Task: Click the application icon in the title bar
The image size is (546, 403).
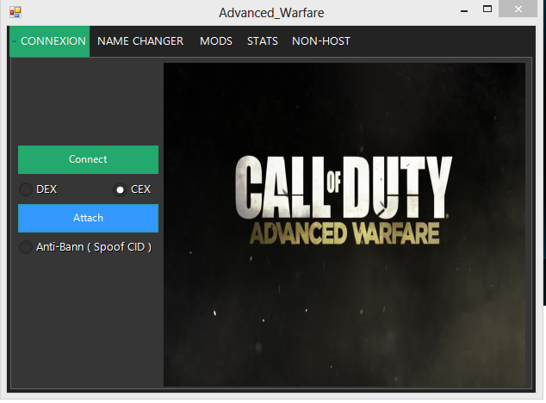Action: (16, 12)
